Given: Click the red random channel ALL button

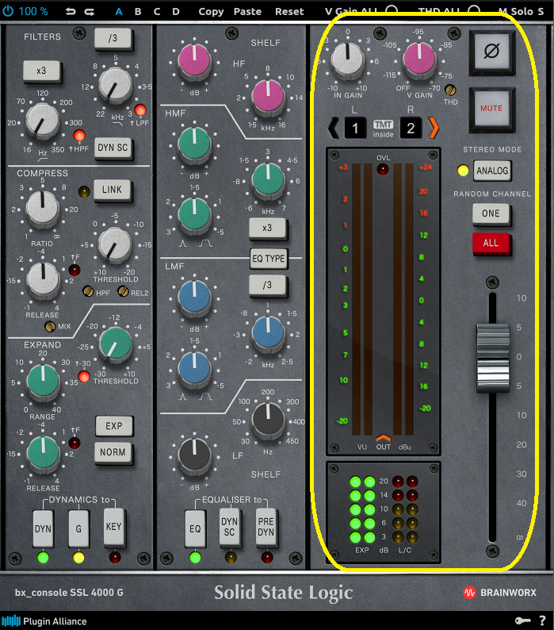Looking at the screenshot, I should coord(491,243).
